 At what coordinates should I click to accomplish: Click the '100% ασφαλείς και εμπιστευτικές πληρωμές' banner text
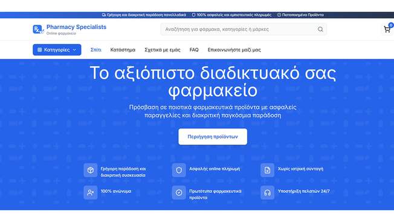coord(234,15)
